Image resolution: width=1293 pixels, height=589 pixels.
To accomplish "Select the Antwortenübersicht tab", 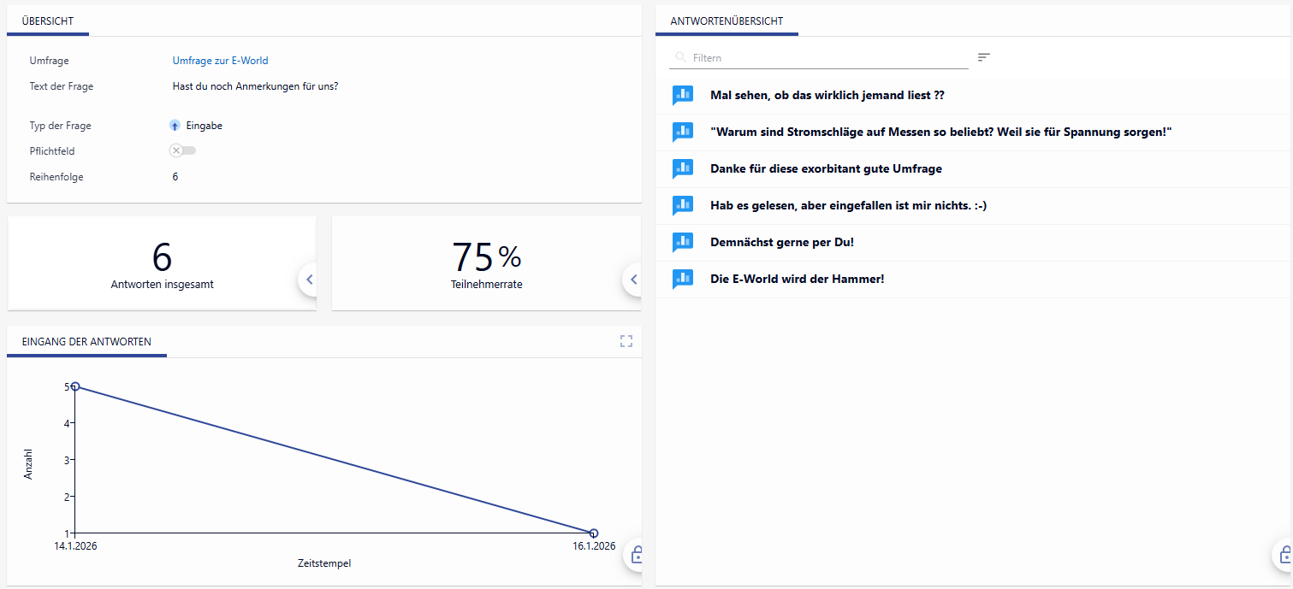I will point(727,21).
